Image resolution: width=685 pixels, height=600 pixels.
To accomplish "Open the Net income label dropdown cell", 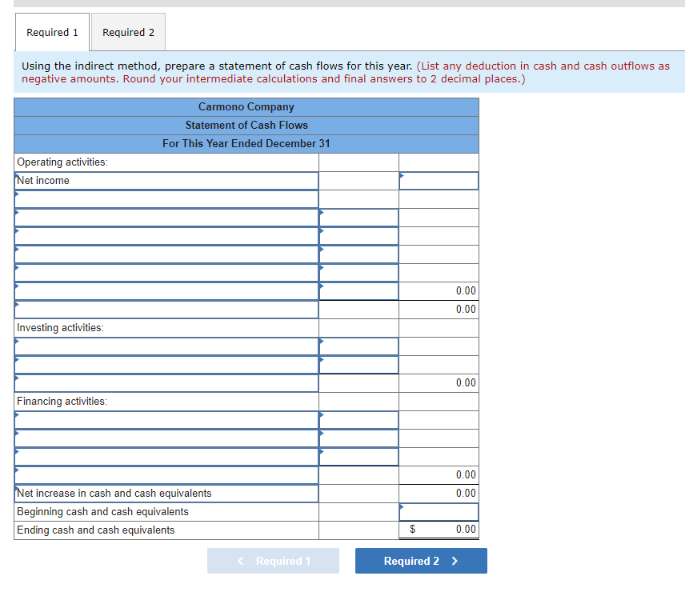I will (x=166, y=180).
